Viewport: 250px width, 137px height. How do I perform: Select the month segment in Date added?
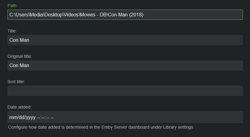(13, 118)
